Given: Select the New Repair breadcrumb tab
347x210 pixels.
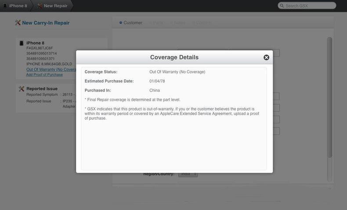Looking at the screenshot, I should 53,6.
